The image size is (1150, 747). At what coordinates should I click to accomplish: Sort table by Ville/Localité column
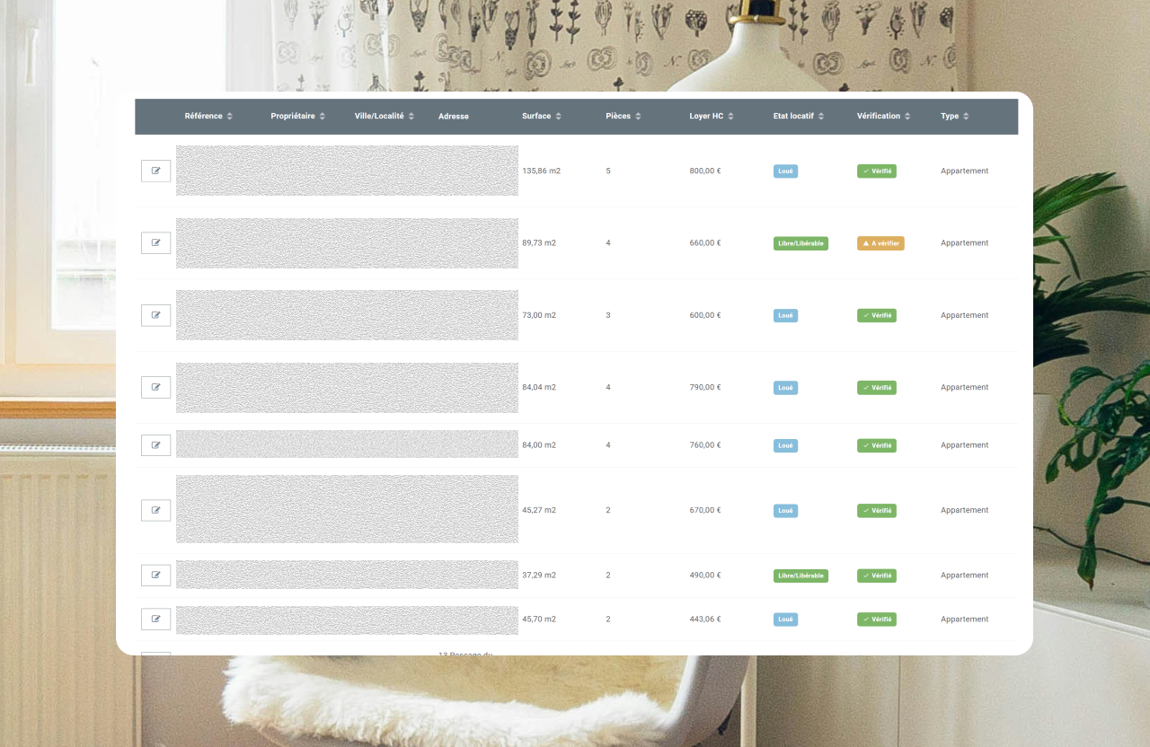pyautogui.click(x=385, y=116)
